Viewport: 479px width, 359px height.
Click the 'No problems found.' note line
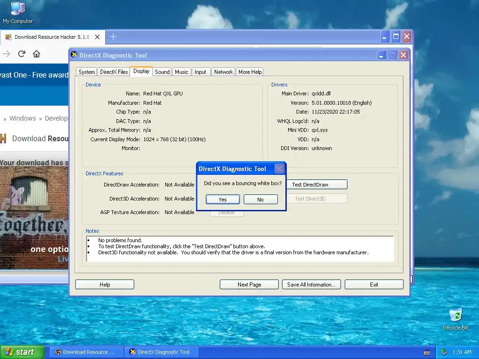pos(120,240)
